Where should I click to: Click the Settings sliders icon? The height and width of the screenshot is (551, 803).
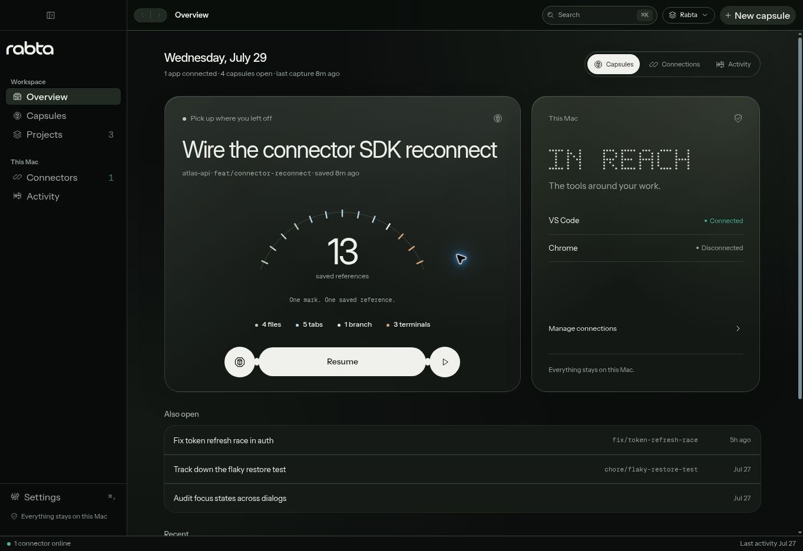(x=15, y=497)
